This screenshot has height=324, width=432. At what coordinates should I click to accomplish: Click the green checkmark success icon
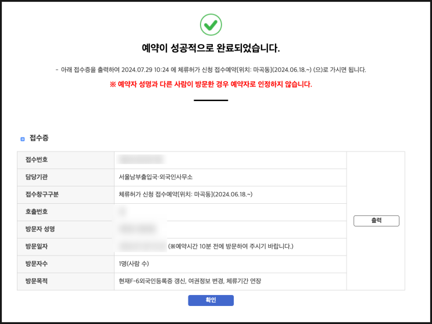[x=210, y=24]
